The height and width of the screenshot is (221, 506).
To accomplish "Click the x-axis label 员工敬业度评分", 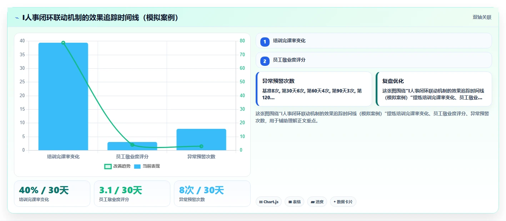I will [x=132, y=157].
